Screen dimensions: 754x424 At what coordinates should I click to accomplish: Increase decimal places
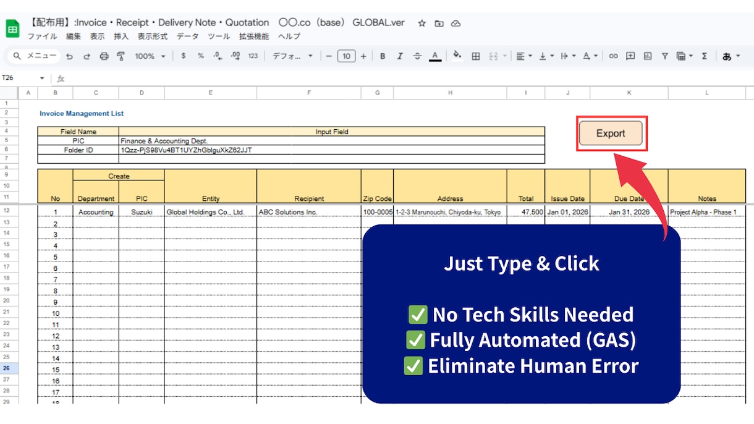235,56
